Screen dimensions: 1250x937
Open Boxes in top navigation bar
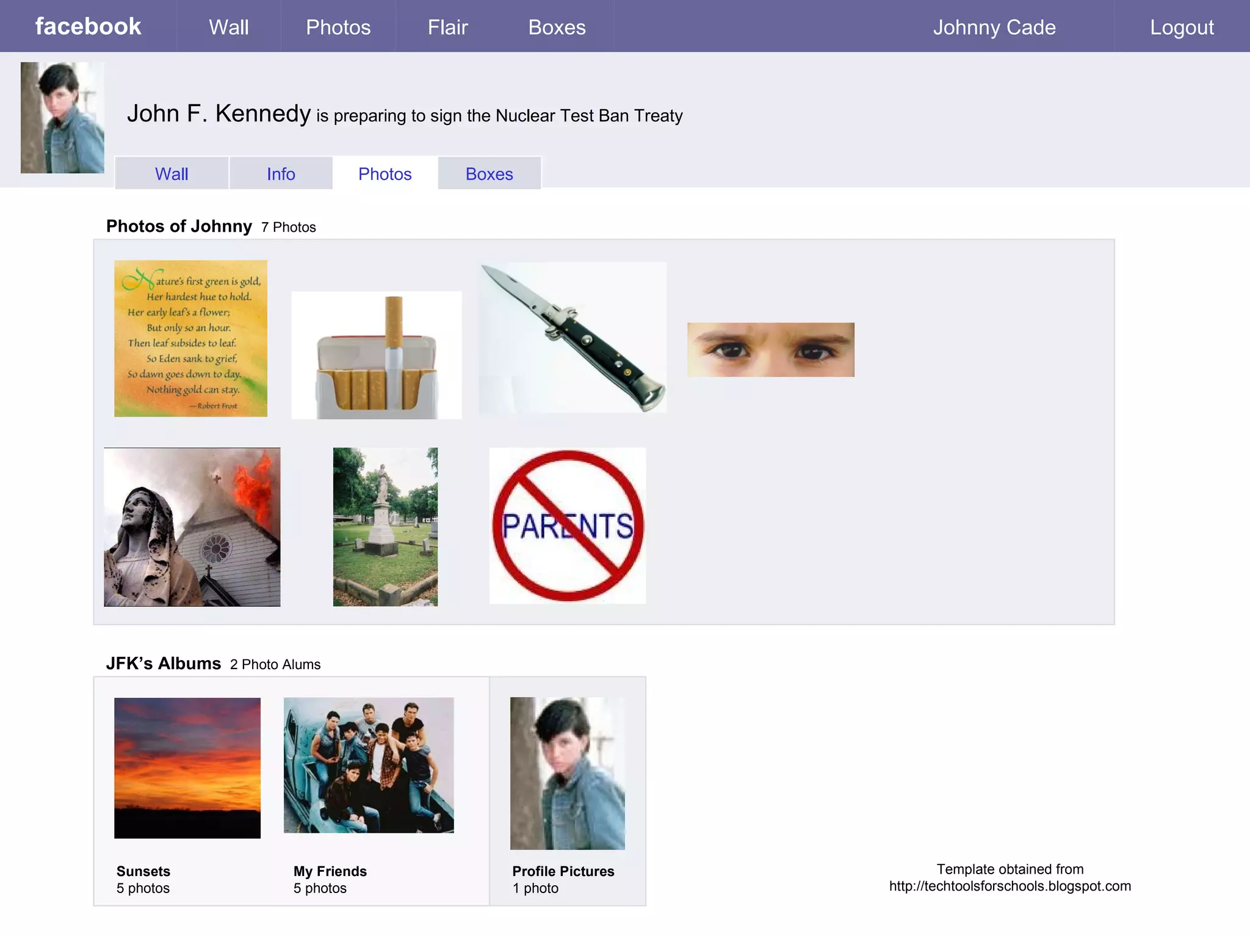[557, 27]
